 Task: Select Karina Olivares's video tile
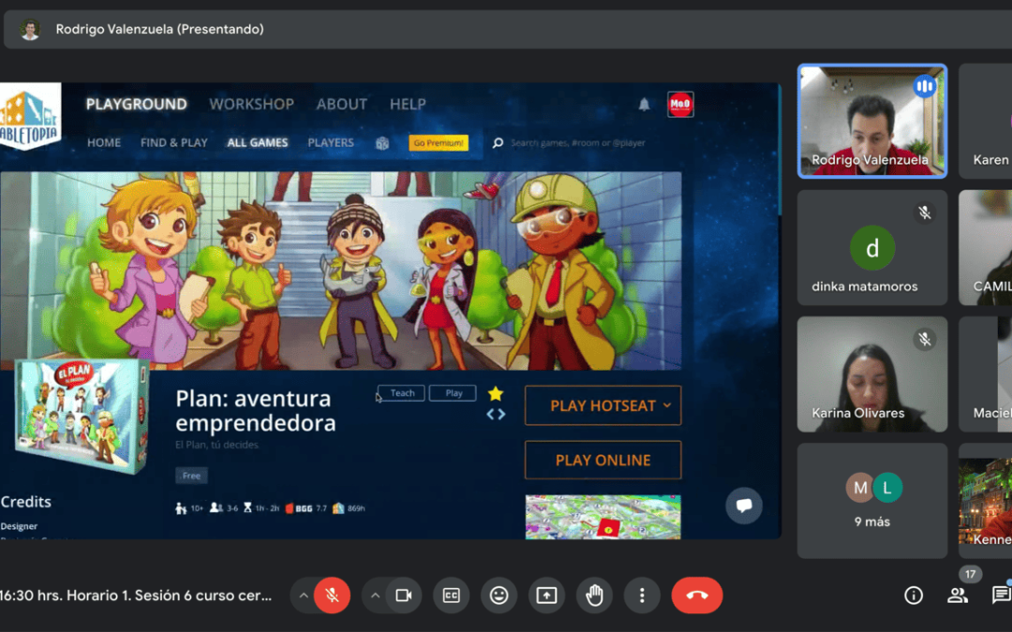(872, 374)
